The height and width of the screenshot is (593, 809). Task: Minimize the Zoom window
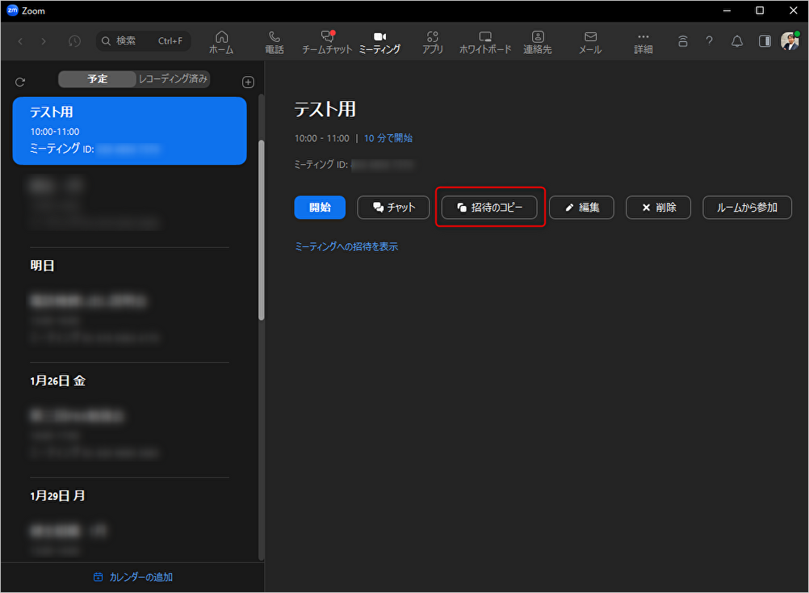pos(727,11)
